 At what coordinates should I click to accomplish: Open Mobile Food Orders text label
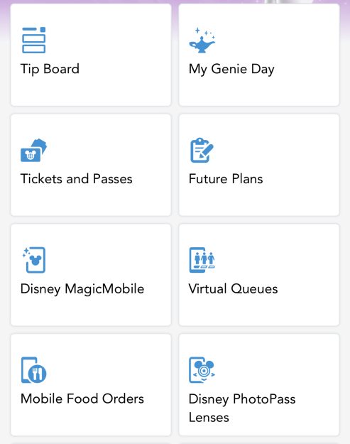(x=82, y=399)
